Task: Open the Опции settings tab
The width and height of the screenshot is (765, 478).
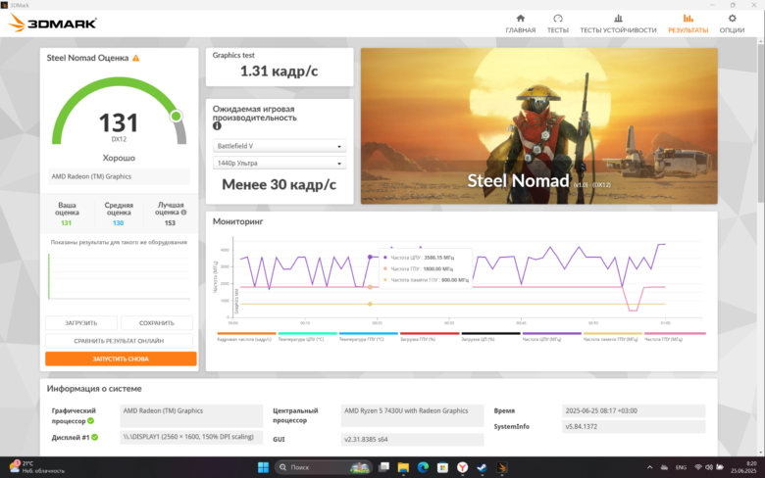Action: pos(732,24)
